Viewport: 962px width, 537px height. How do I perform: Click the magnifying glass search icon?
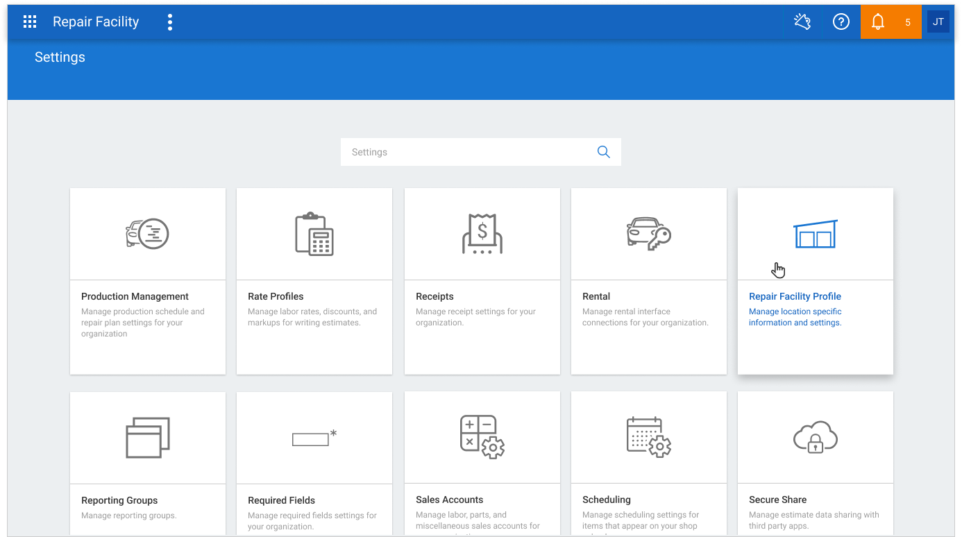point(604,152)
